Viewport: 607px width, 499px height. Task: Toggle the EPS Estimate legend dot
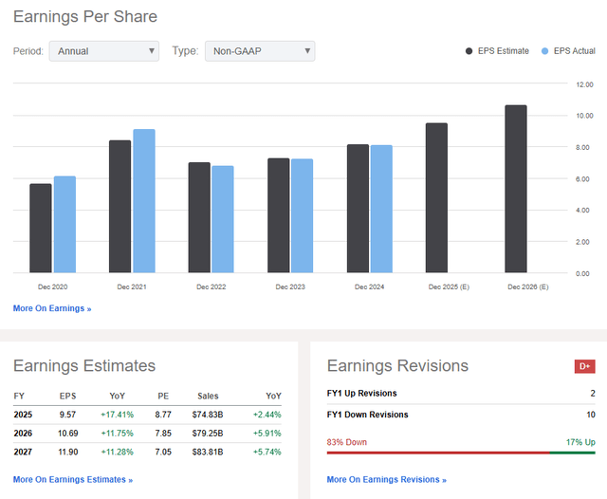point(470,51)
